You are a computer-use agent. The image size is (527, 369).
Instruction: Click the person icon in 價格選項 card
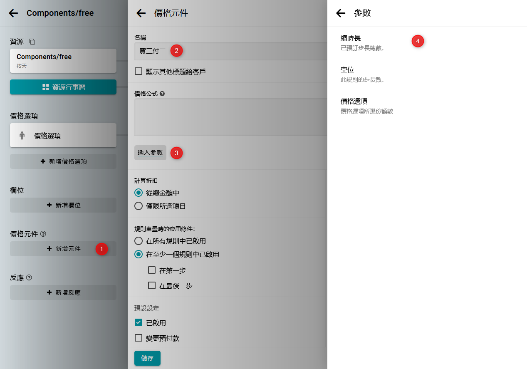click(x=22, y=136)
